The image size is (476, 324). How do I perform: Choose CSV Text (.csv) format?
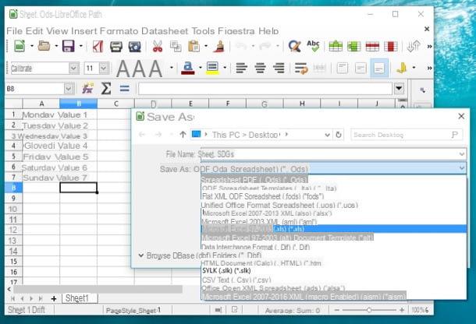[334, 280]
